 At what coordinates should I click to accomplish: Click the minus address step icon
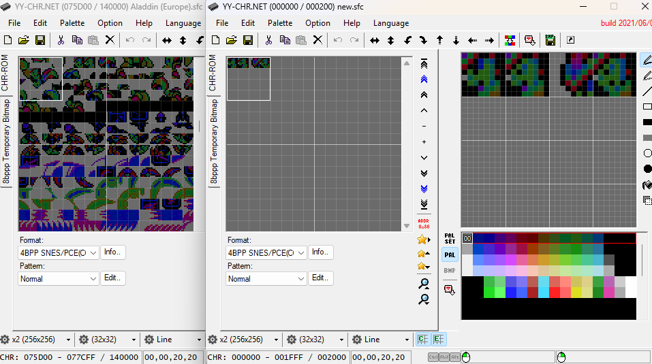pos(424,126)
